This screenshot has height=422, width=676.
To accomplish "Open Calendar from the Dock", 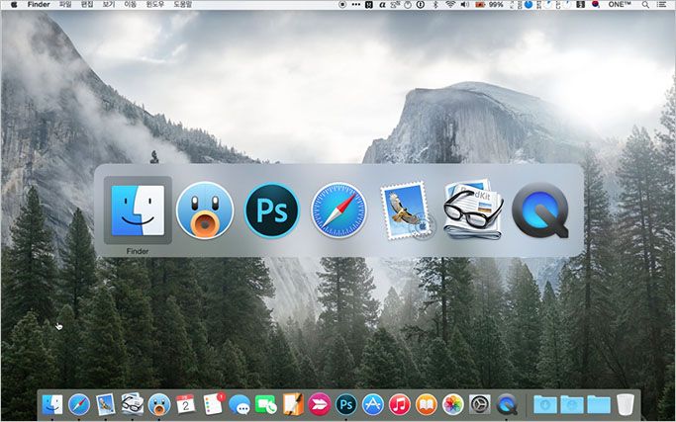I will point(185,404).
